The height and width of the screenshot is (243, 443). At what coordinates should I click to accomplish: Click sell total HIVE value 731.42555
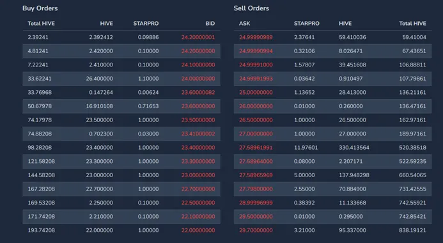click(412, 189)
